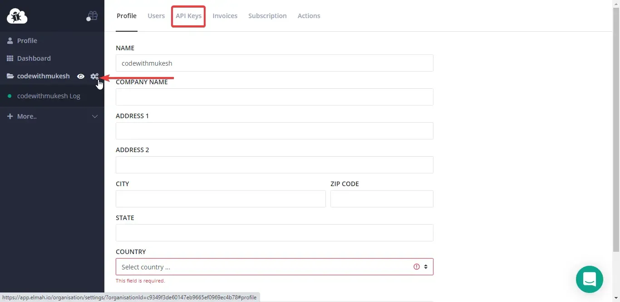Click the Profile person icon in sidebar

click(10, 40)
